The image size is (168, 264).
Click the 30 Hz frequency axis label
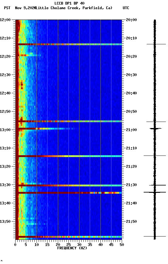pos(79,245)
